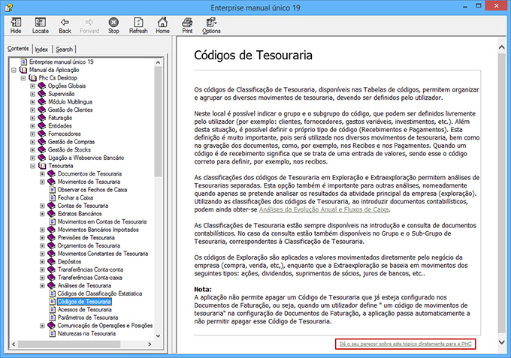Viewport: 511px width, 358px height.
Task: Collapse the Phc Cs Desktop node
Action: pos(23,78)
